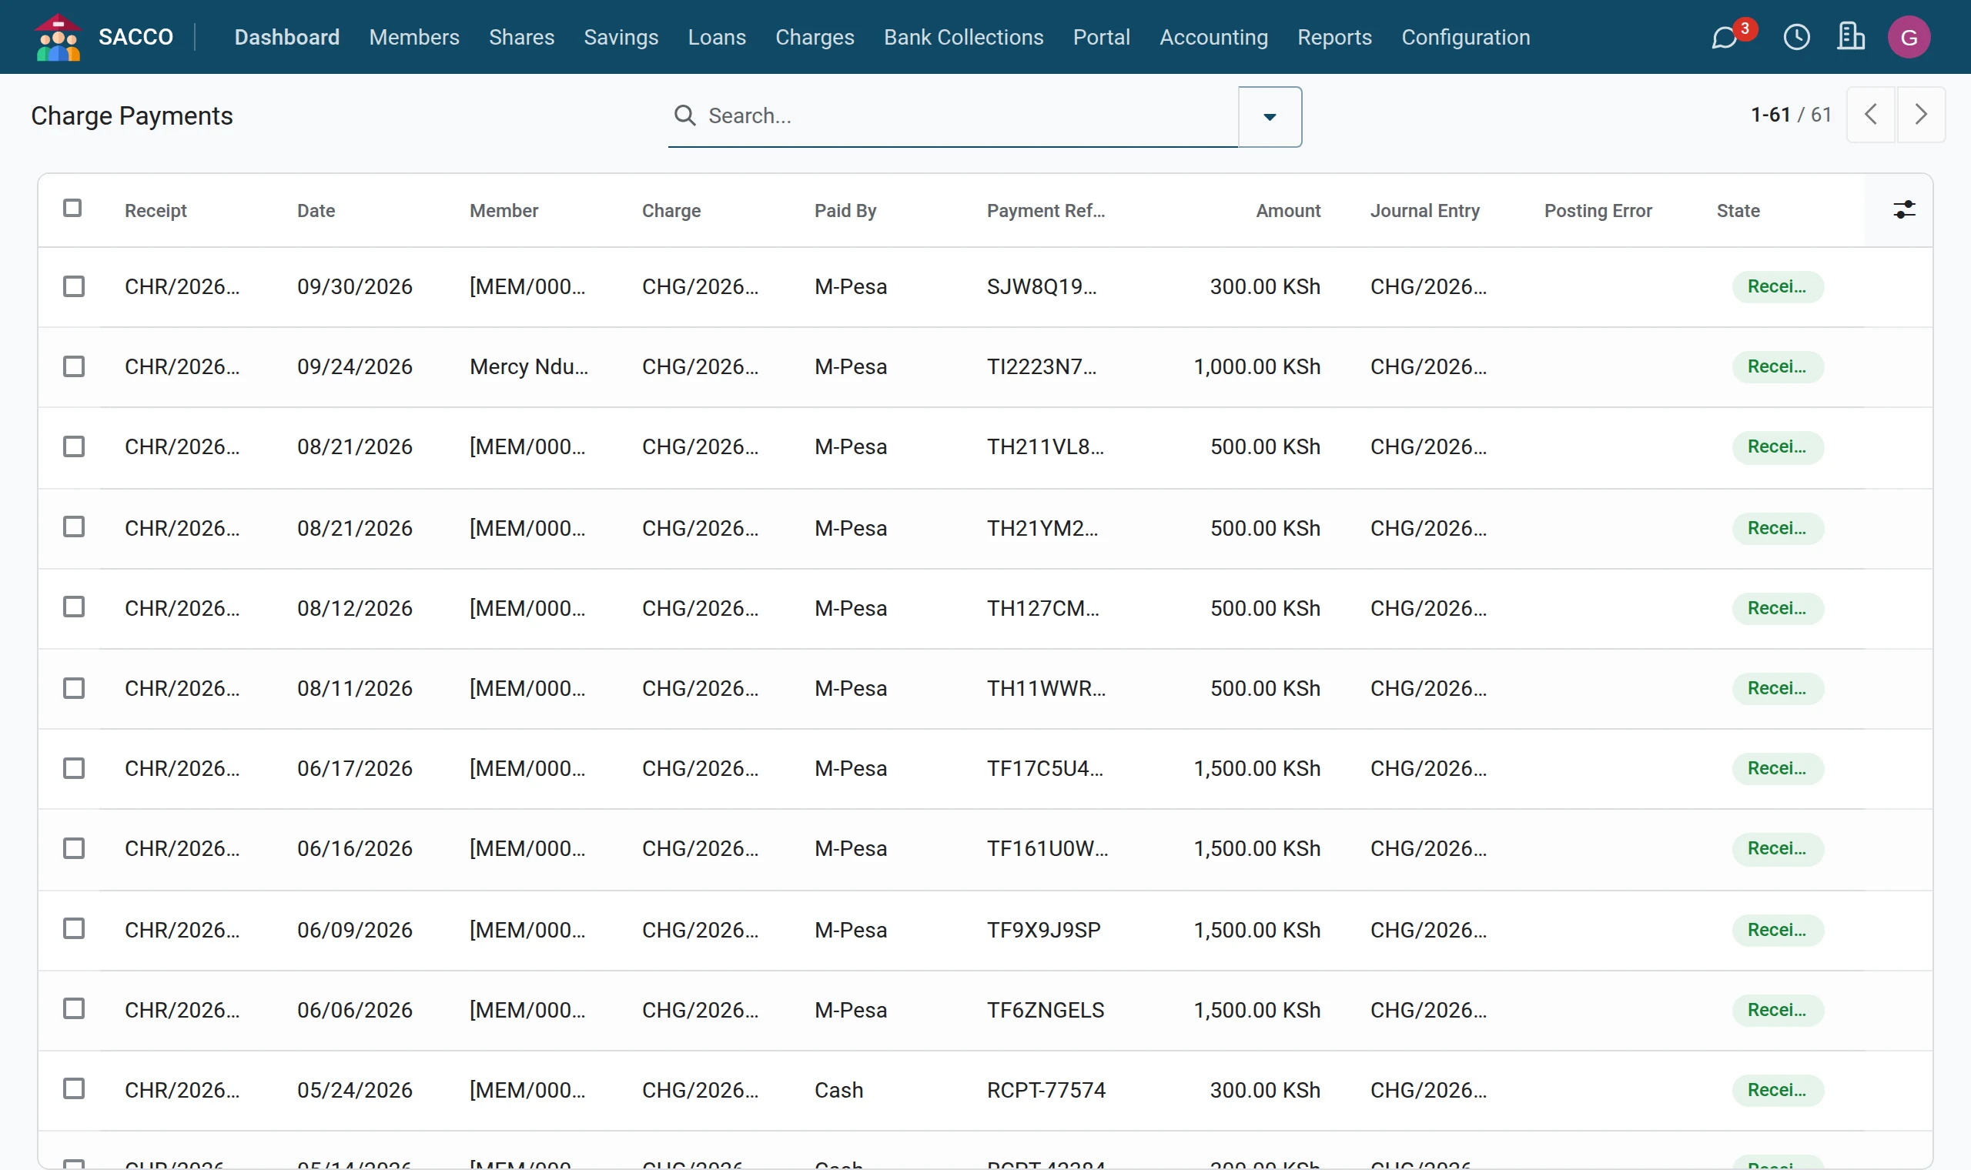Click ref TF161U0W... cell

click(1047, 848)
